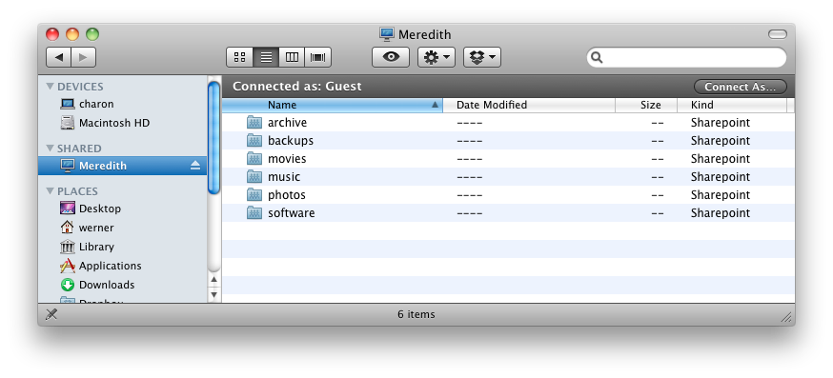
Task: Click the movies folder icon
Action: (254, 159)
